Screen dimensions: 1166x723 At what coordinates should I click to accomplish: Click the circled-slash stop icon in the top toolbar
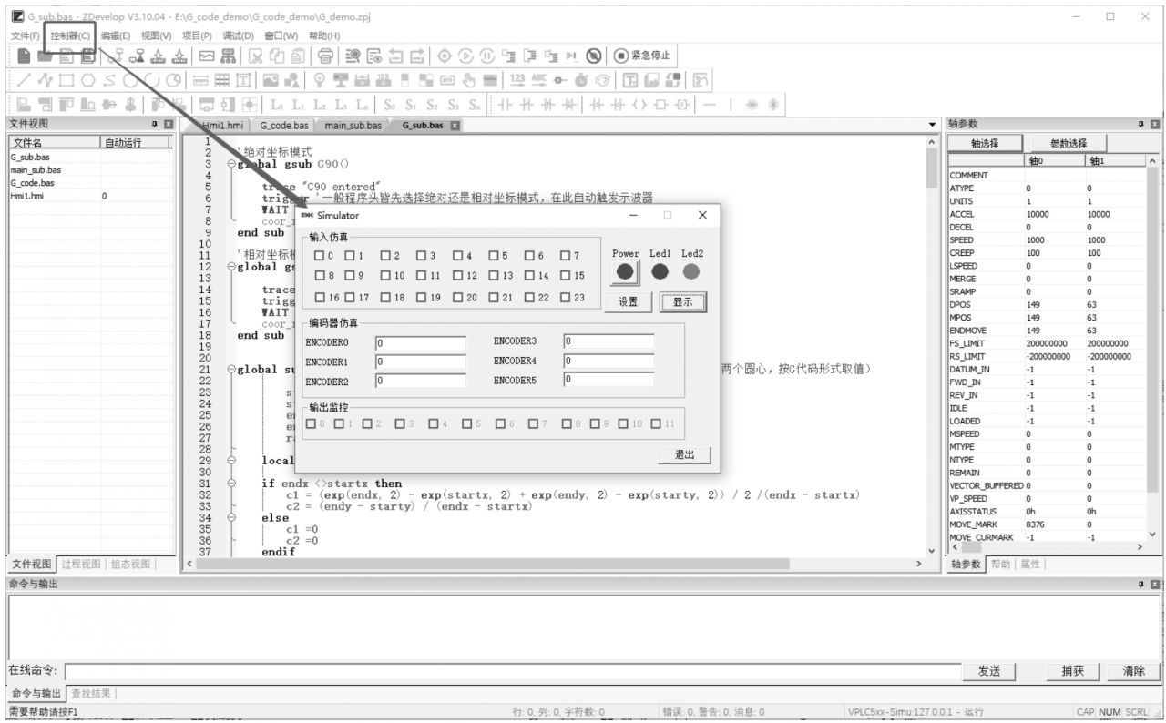click(593, 56)
